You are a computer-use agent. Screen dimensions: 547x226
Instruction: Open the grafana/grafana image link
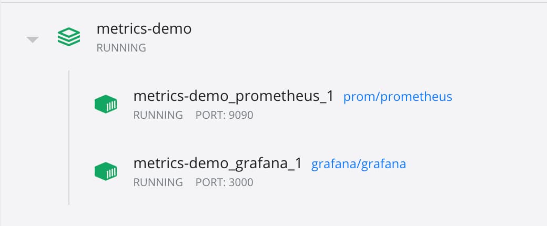pos(359,165)
